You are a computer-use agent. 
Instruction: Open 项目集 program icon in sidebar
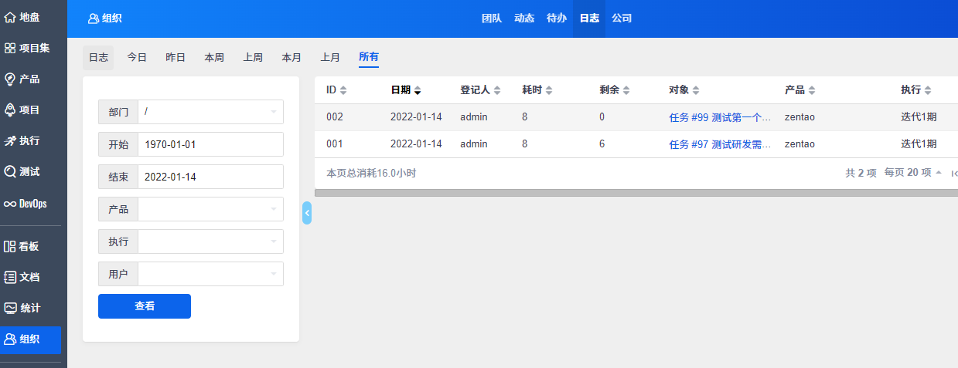pos(11,48)
